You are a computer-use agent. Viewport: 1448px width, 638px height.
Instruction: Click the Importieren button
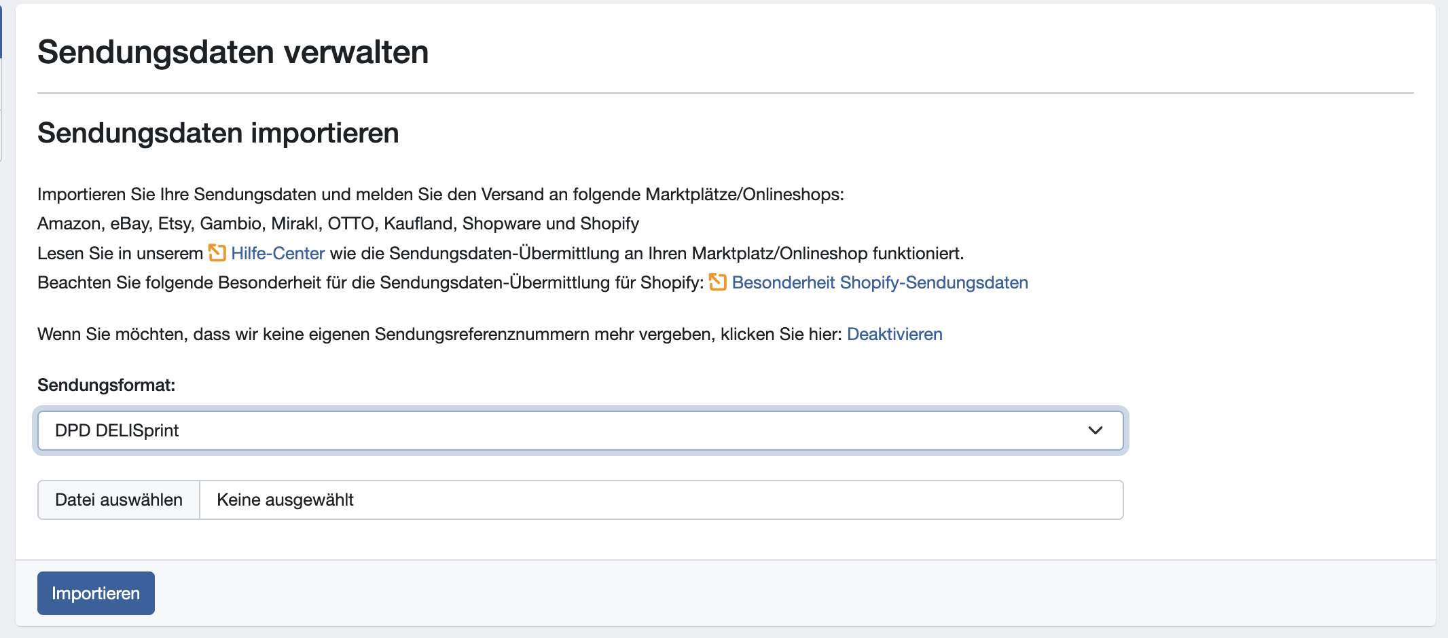(x=96, y=593)
